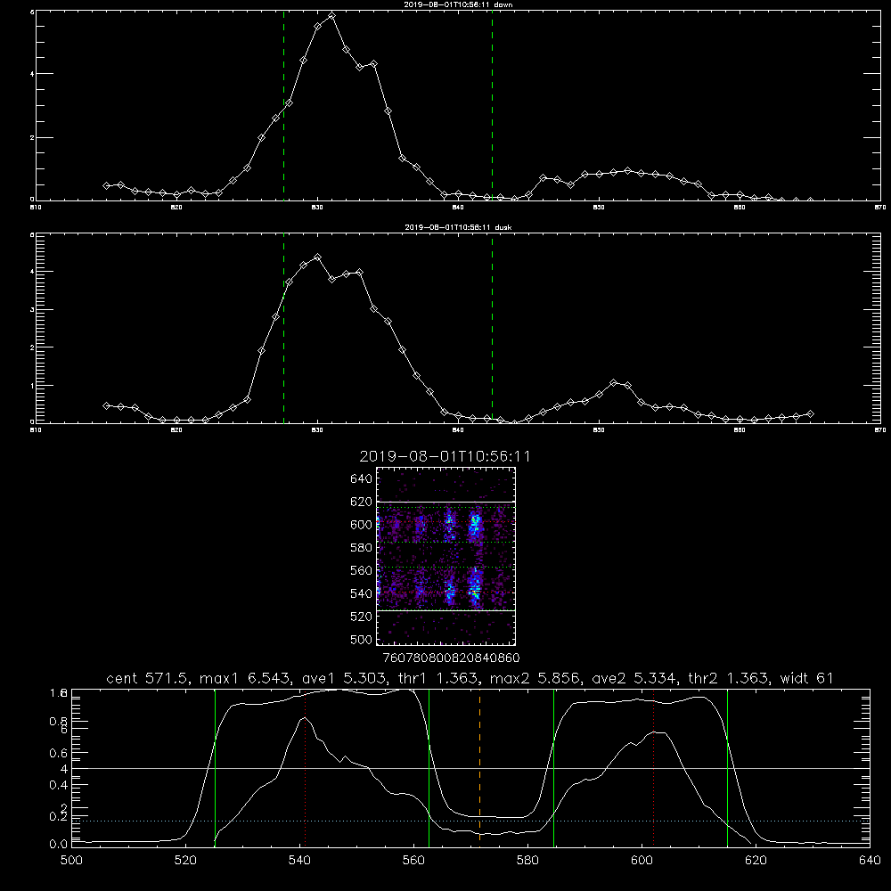Select the 'widt 61' value
Screen dimensions: 891x891
point(806,678)
